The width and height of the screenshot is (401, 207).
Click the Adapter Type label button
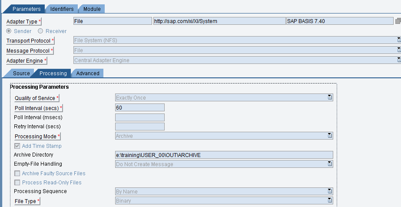tap(24, 22)
